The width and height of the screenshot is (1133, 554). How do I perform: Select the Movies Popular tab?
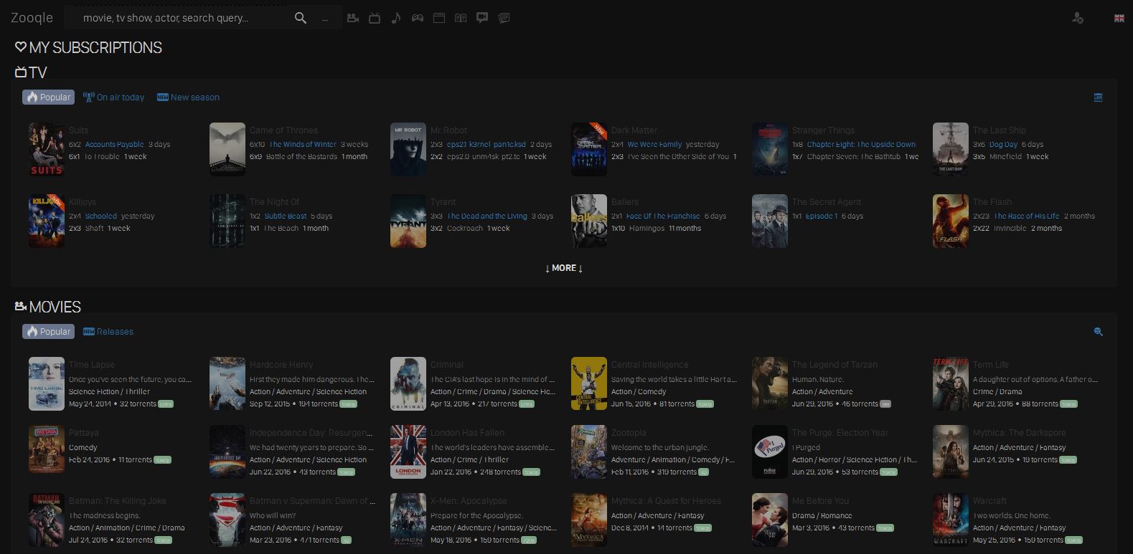[48, 331]
